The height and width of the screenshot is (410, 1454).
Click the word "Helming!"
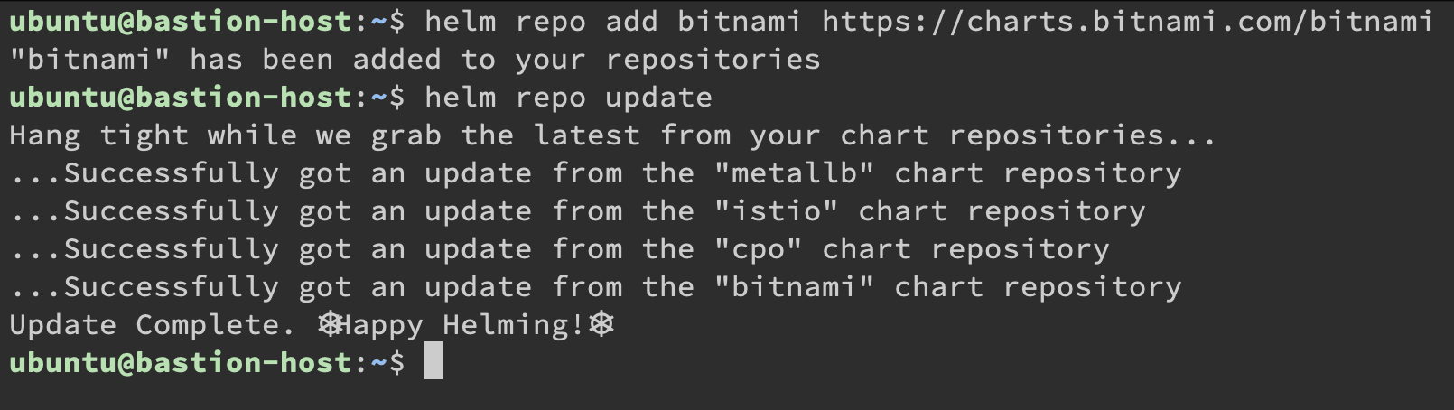tap(514, 324)
